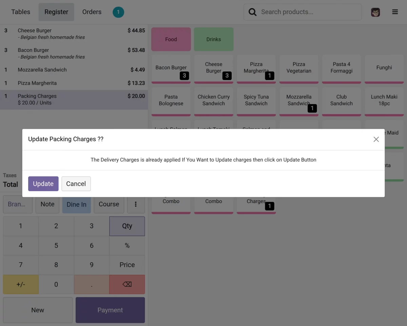Click the orders count badge
The width and height of the screenshot is (407, 326).
118,12
